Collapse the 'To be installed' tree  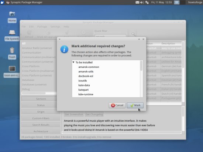[x=73, y=62]
